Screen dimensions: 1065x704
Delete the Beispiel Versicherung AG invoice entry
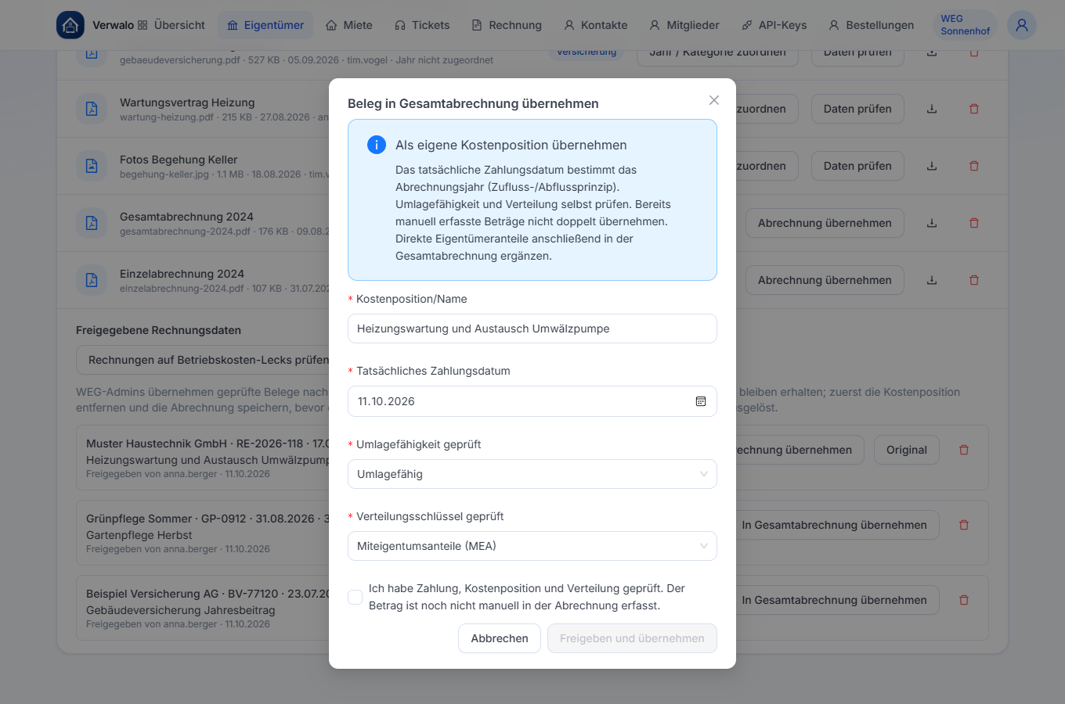coord(964,600)
